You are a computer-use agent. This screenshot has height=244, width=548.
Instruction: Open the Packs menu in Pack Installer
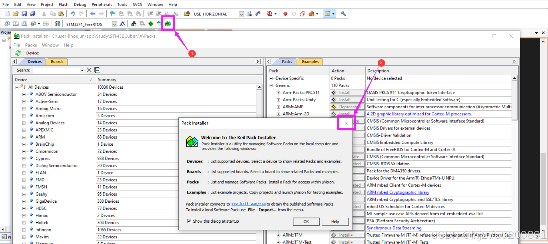[x=31, y=45]
